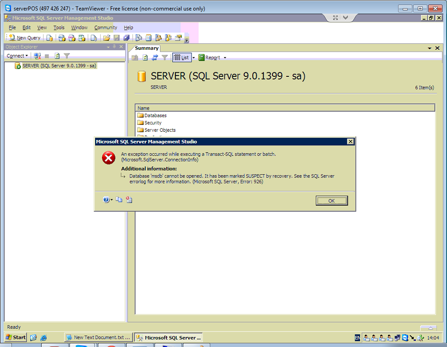Screen dimensions: 447x347
Task: Click the Stop icon in Object Explorer
Action: (47, 56)
